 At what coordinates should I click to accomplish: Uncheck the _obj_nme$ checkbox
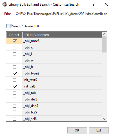(15, 41)
